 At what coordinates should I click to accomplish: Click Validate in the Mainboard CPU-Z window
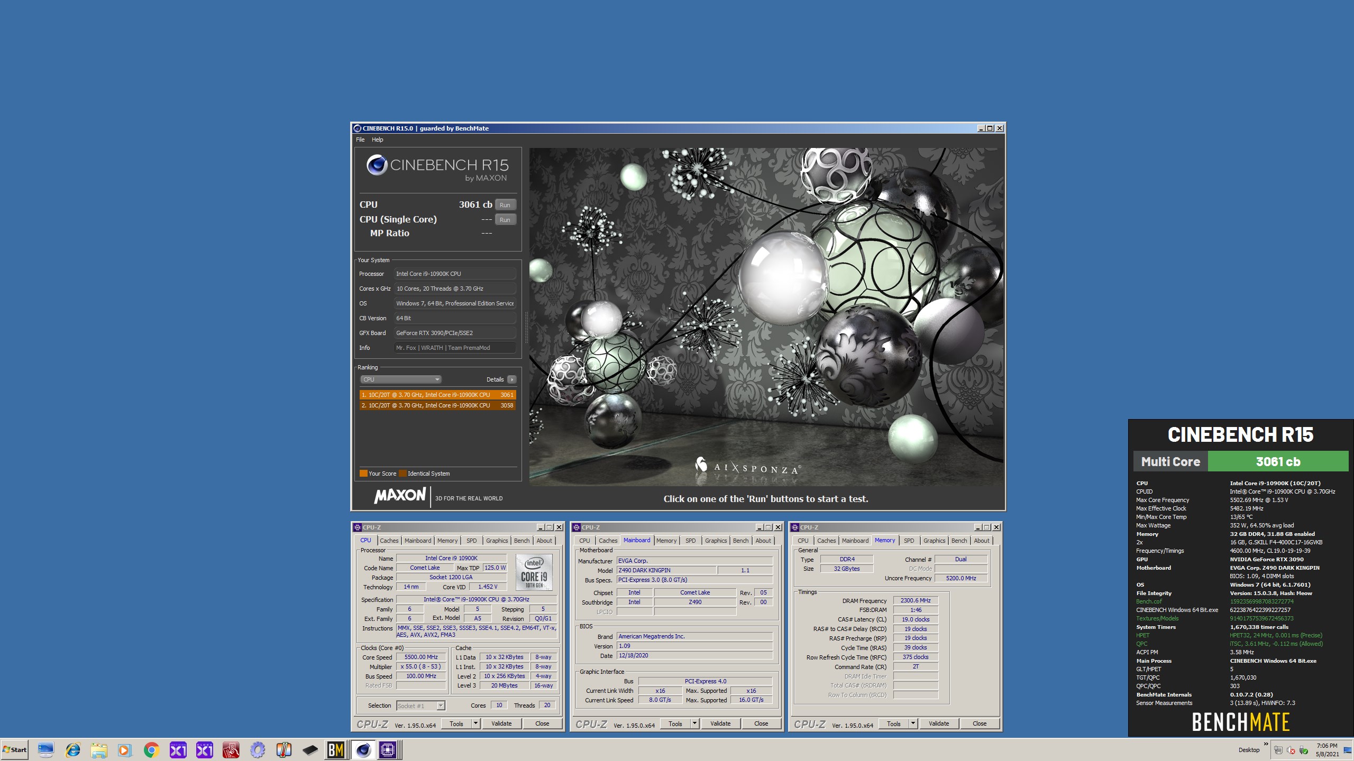click(720, 723)
